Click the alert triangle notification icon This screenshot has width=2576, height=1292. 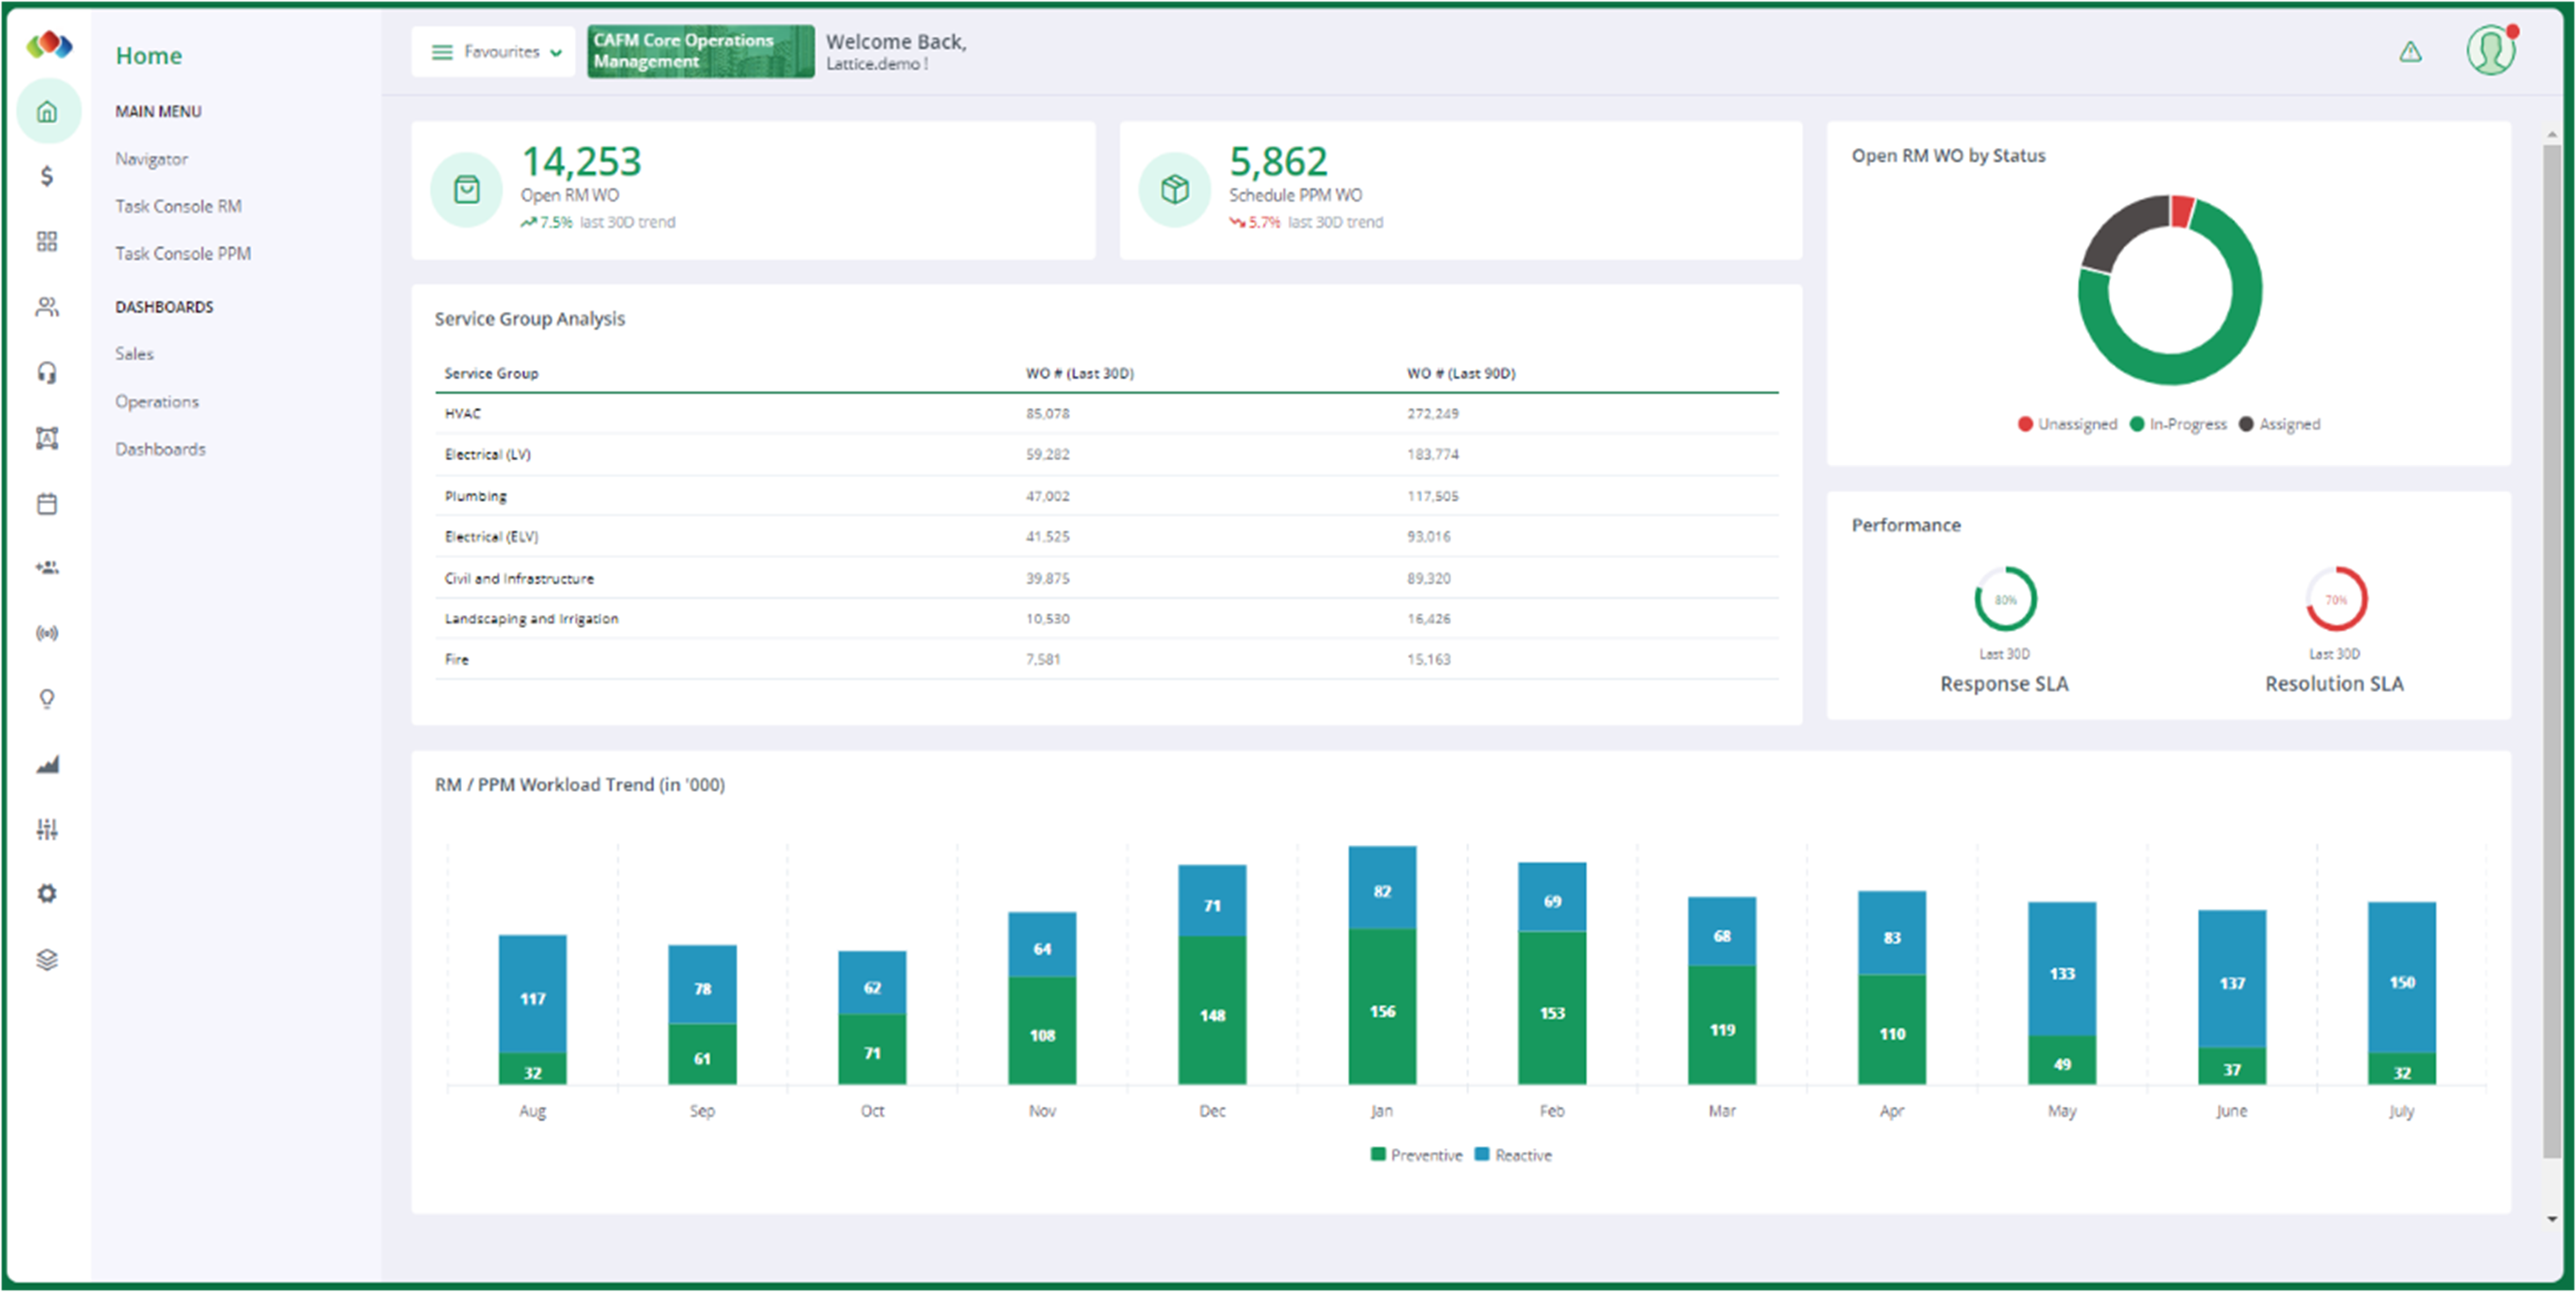click(2410, 52)
